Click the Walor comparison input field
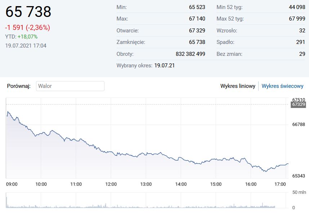Viewport: 309px width, 215px height. [70, 86]
